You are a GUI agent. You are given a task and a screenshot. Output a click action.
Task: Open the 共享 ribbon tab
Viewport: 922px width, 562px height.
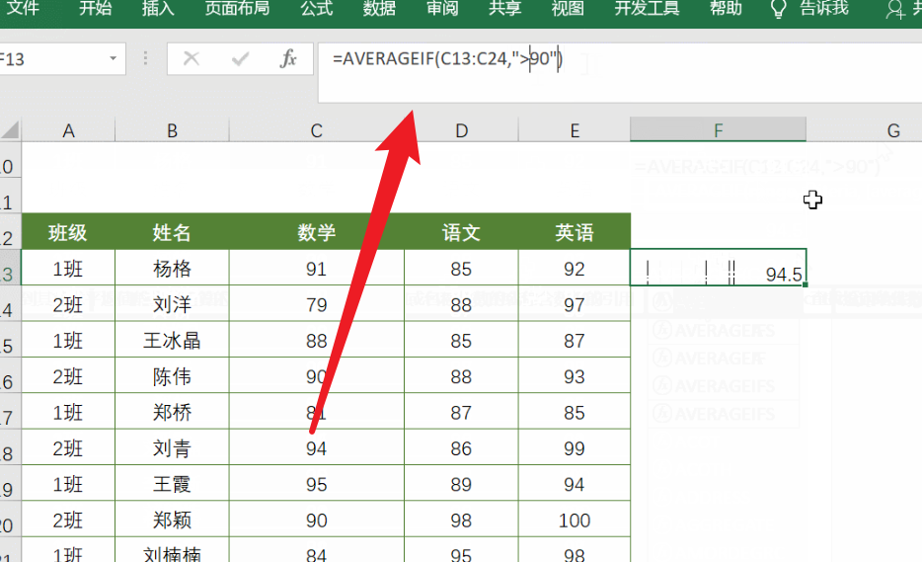pyautogui.click(x=504, y=8)
